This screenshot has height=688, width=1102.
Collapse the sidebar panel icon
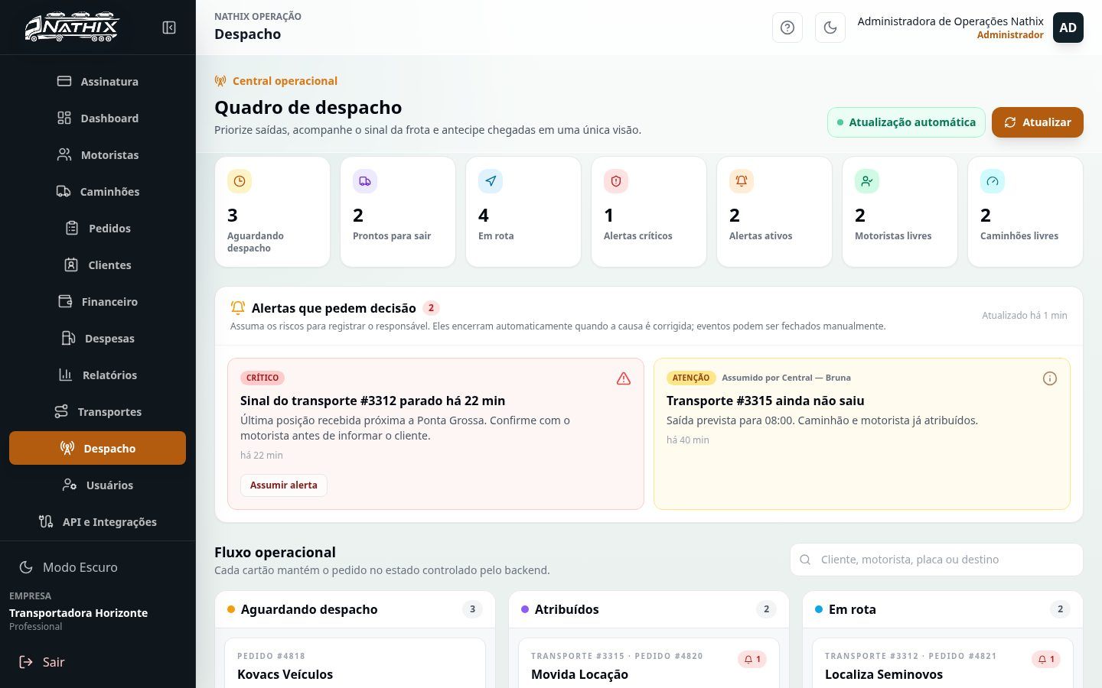point(169,28)
